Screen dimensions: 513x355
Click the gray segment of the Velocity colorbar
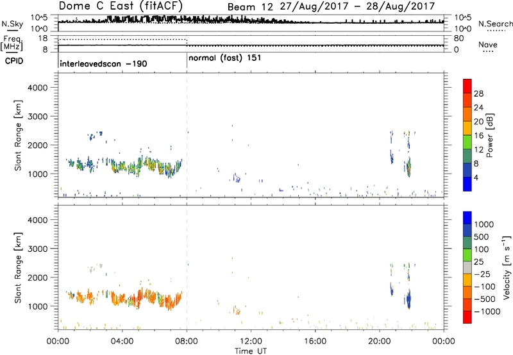tap(467, 268)
